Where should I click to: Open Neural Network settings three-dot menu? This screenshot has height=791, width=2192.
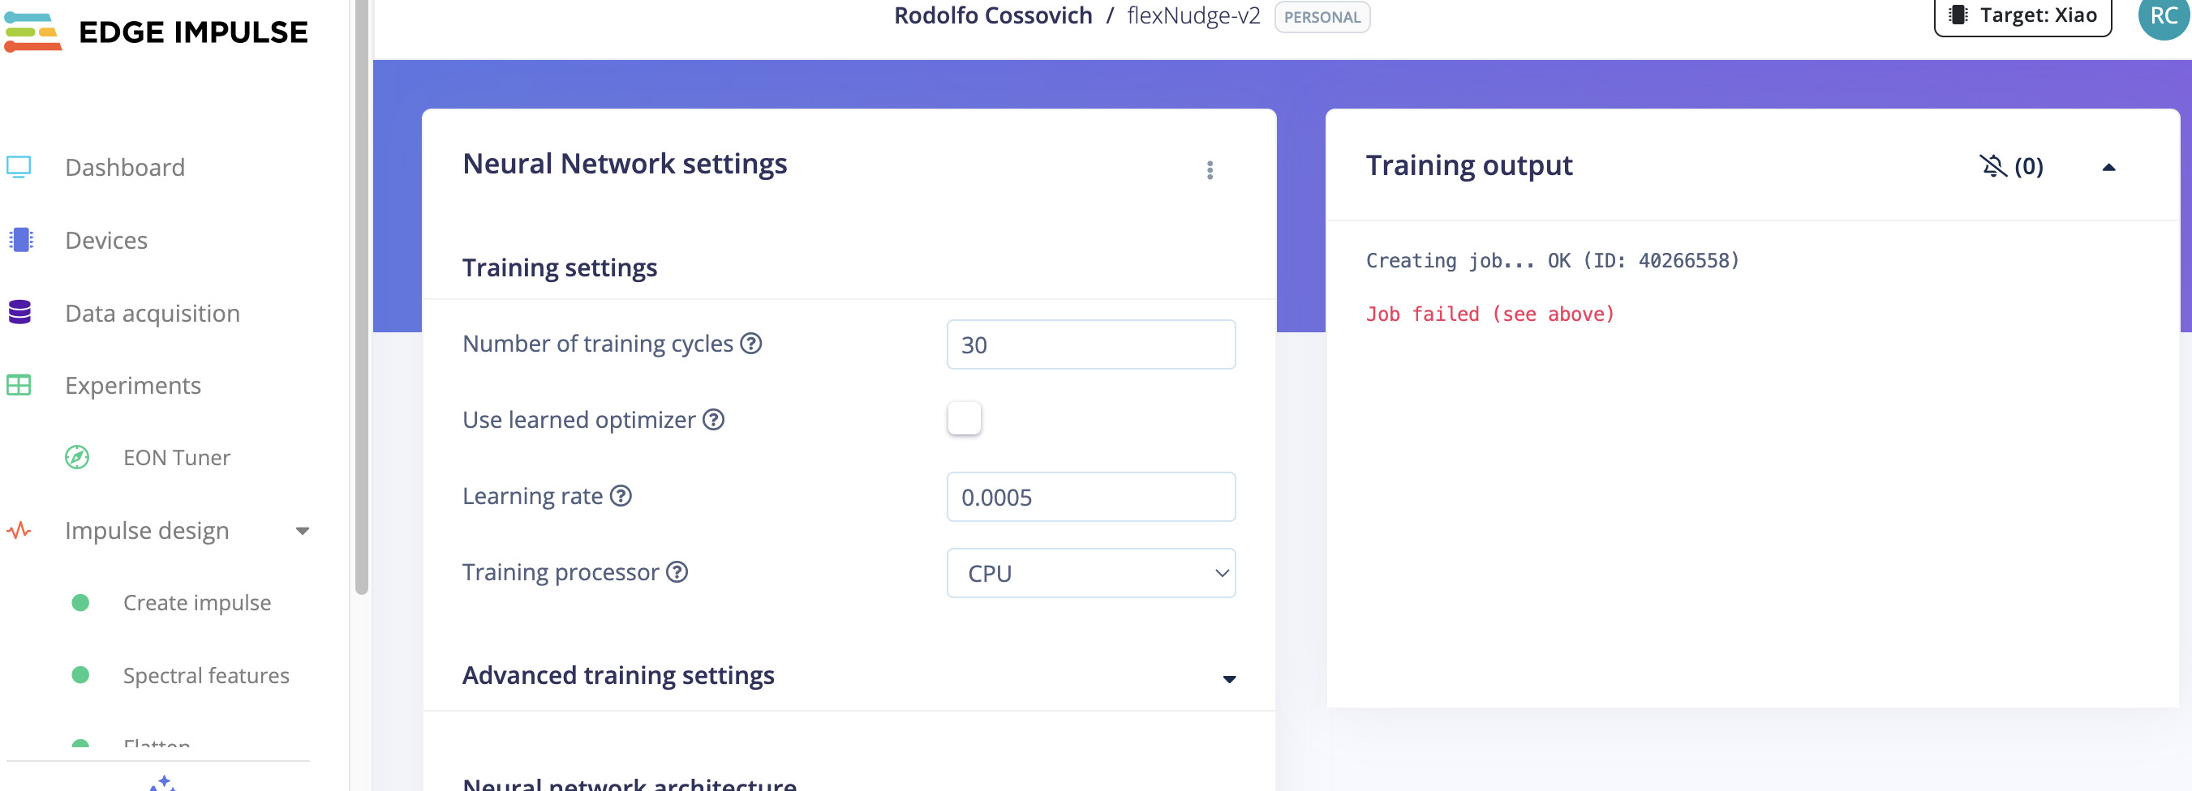1210,170
